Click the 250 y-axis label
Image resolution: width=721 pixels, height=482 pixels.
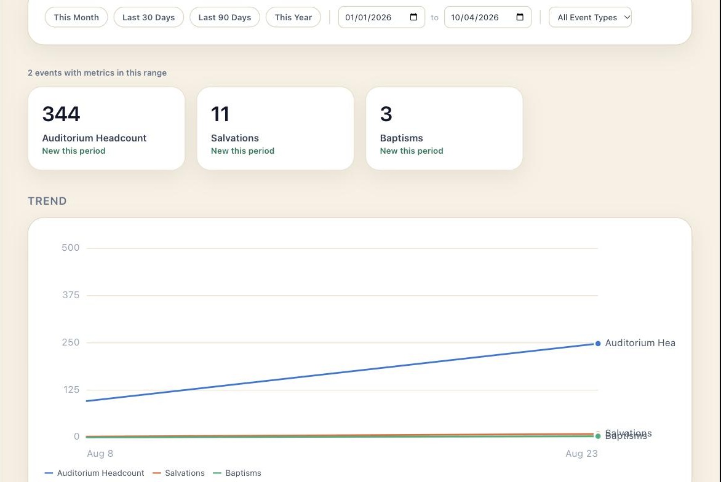click(x=71, y=342)
